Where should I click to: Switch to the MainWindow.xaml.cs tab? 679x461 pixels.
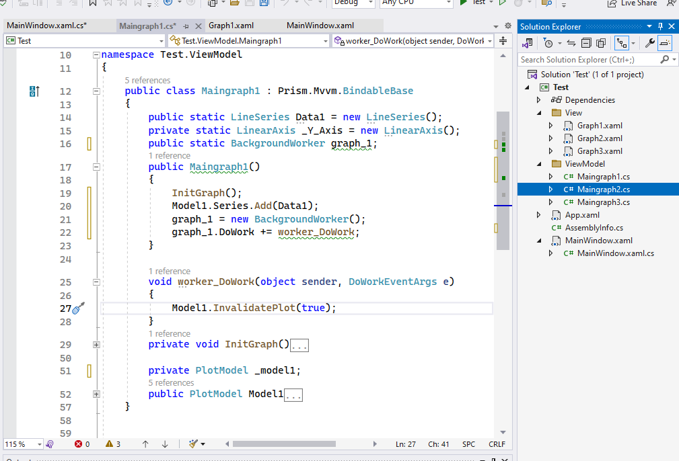click(46, 26)
